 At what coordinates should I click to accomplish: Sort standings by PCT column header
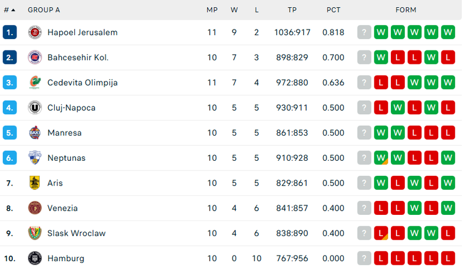click(333, 10)
